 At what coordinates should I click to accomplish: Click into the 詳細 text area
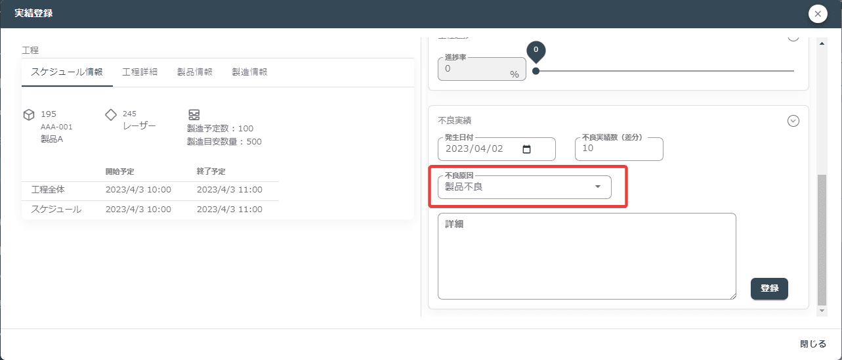click(x=587, y=256)
